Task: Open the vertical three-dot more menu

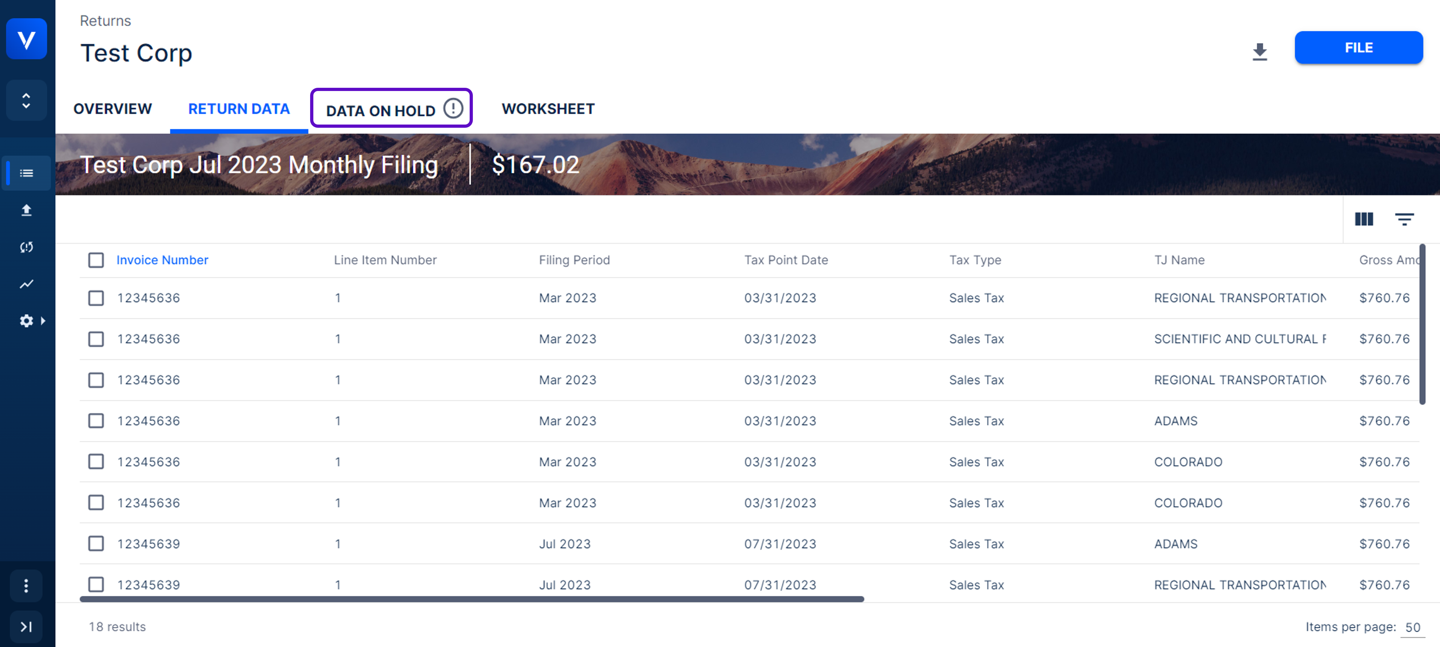Action: (26, 586)
